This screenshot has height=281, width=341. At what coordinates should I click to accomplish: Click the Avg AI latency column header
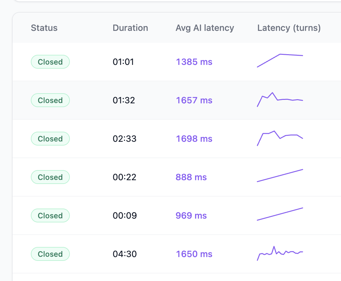205,28
